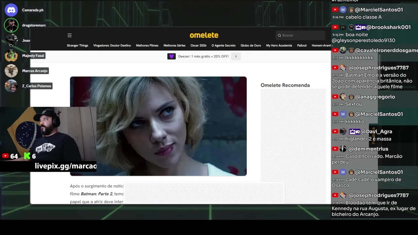Click the avatar of @demmentrius
The width and height of the screenshot is (418, 235).
[343, 149]
